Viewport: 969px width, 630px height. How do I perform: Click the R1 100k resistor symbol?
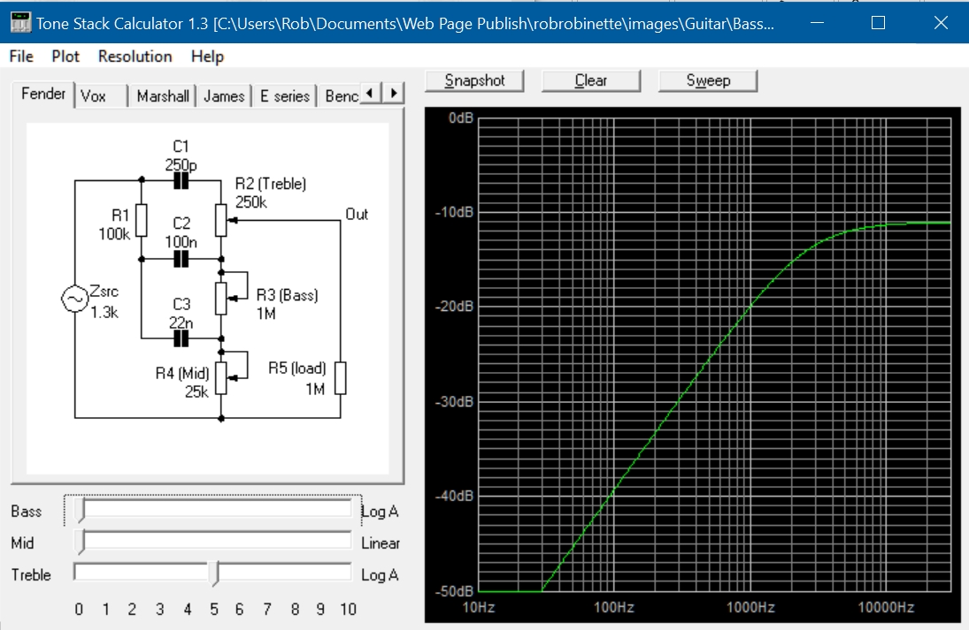point(142,220)
